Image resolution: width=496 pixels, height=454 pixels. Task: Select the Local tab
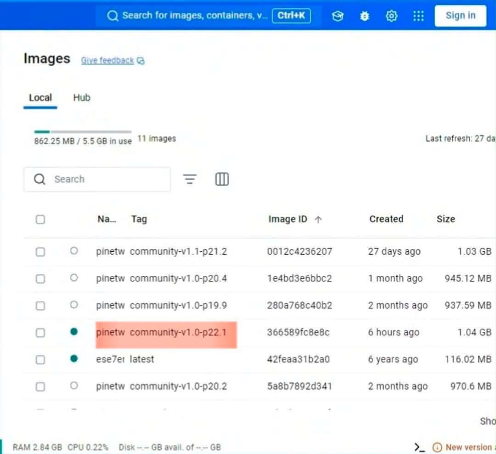pyautogui.click(x=40, y=97)
